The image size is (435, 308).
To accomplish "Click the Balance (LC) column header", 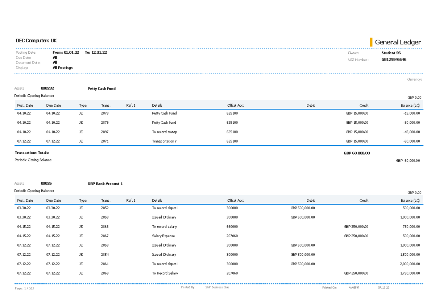I will pos(410,105).
